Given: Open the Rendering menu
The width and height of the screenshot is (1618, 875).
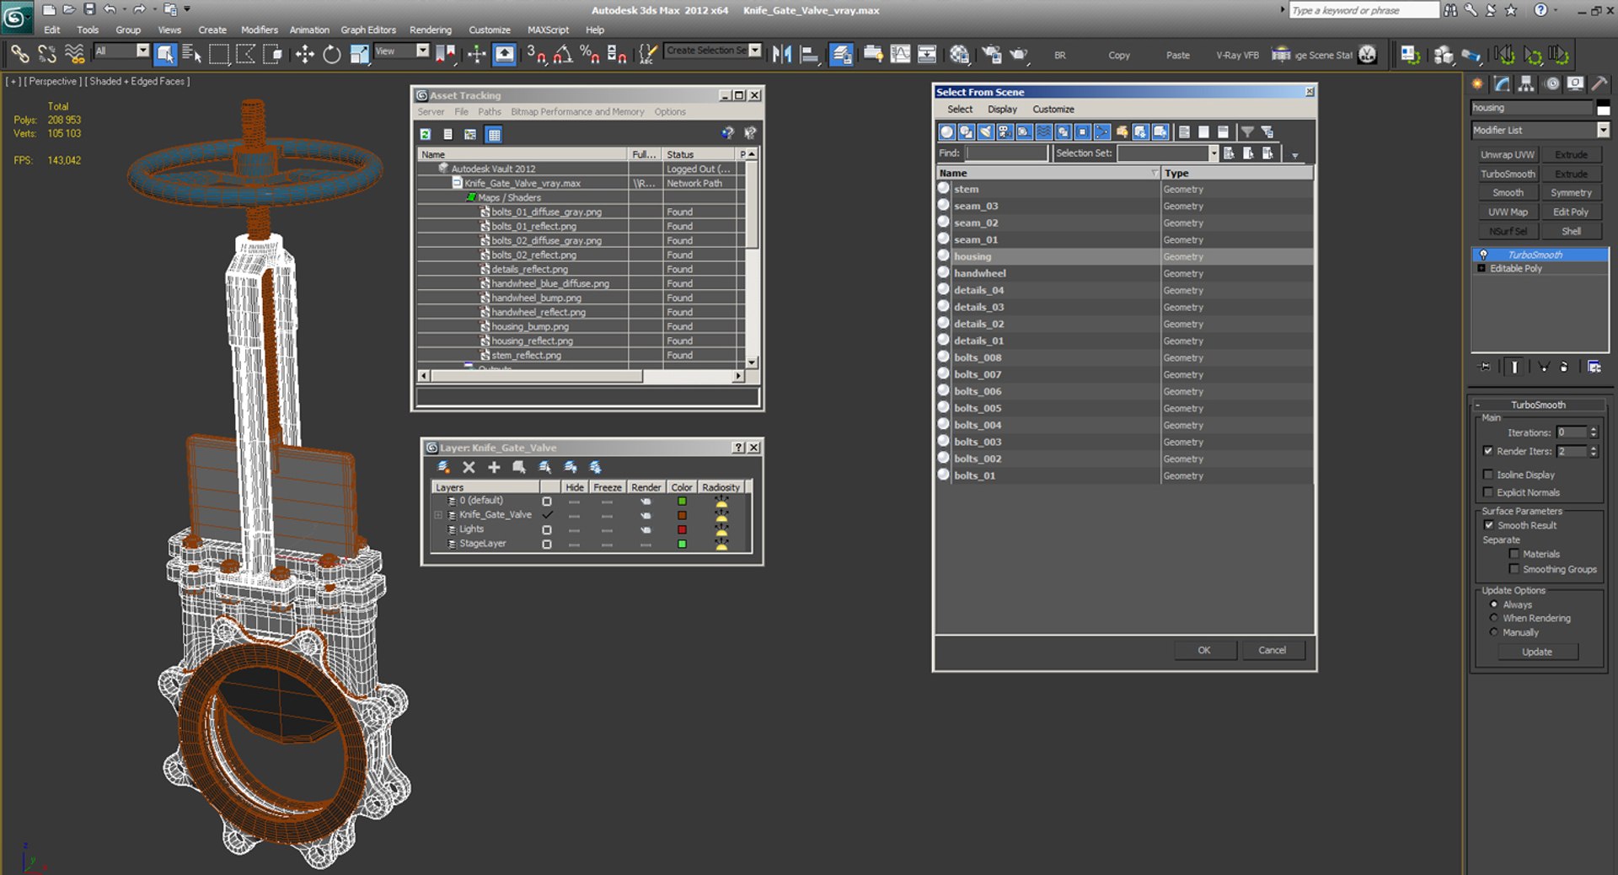Looking at the screenshot, I should 431,30.
